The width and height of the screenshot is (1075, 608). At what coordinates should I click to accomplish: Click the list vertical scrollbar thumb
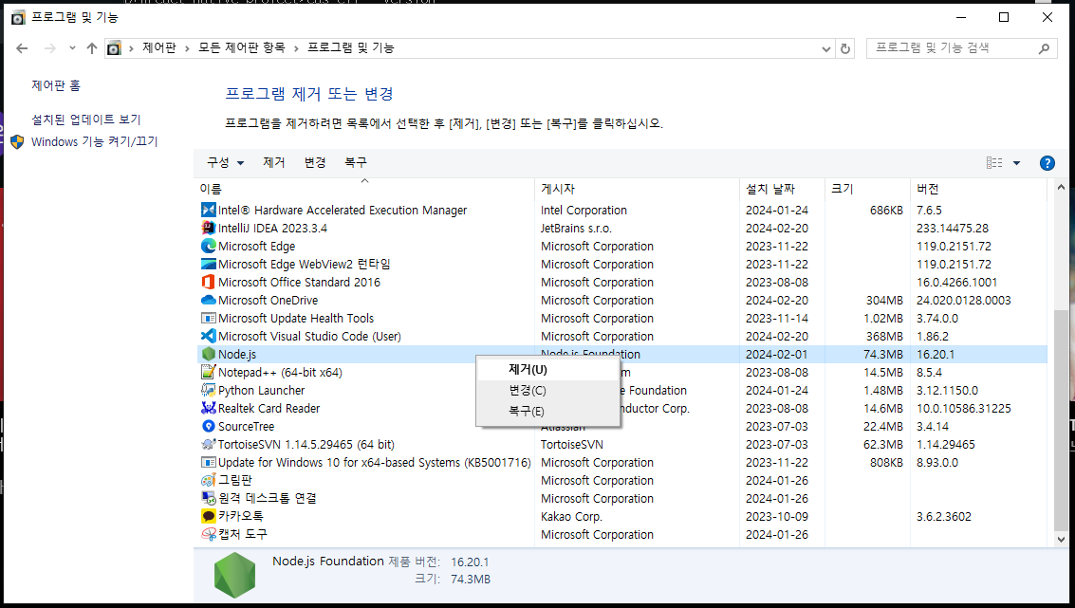(1061, 420)
